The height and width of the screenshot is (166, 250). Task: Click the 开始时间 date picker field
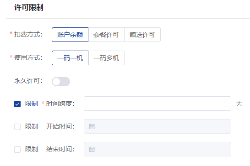coord(158,126)
